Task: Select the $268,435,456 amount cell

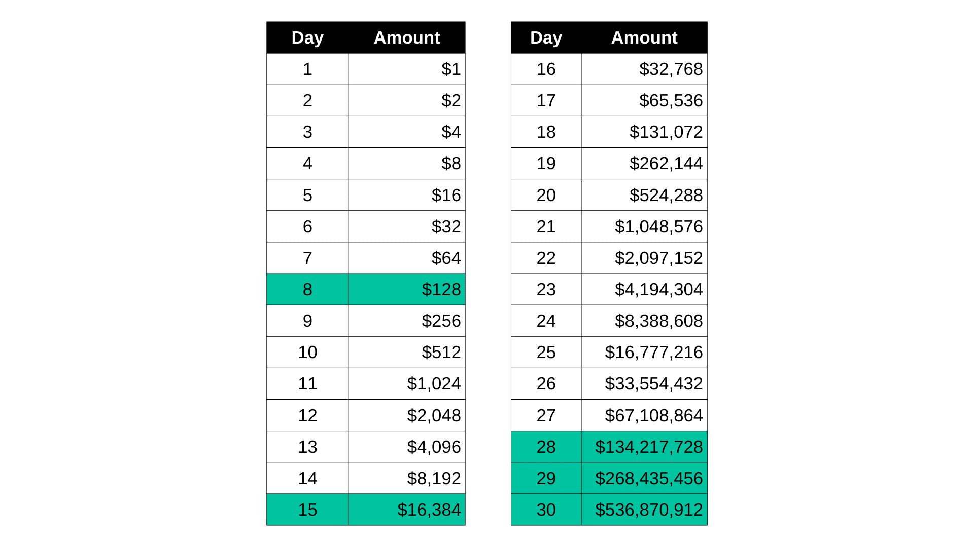Action: 644,478
